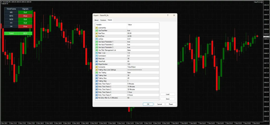This screenshot has width=270, height=125.
Task: Click the M5 Bull signal cell
Action: click(25, 12)
